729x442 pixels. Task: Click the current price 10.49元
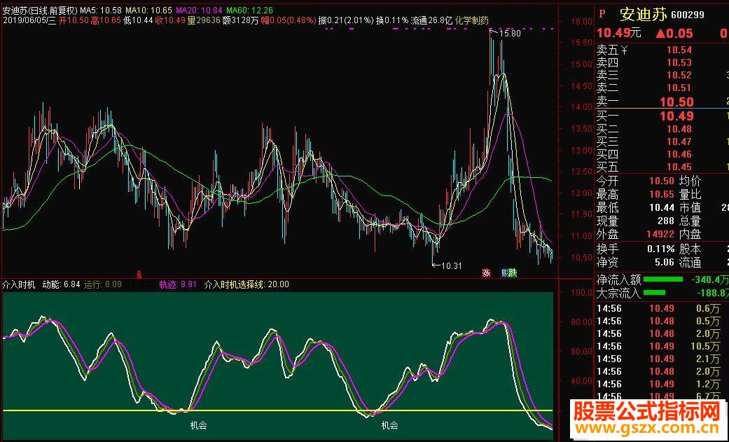point(619,33)
